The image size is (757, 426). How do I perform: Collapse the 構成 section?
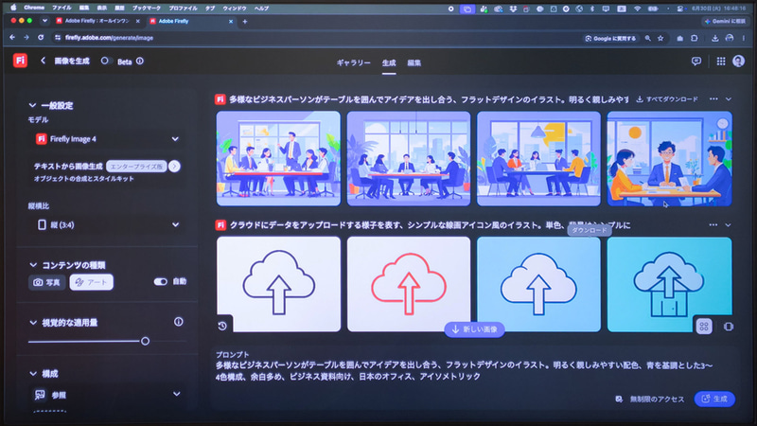(x=33, y=373)
